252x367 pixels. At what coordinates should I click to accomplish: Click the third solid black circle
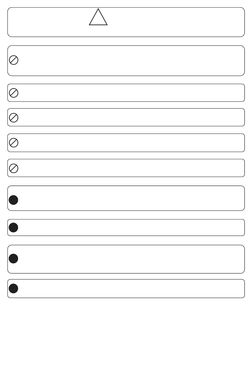point(14,258)
